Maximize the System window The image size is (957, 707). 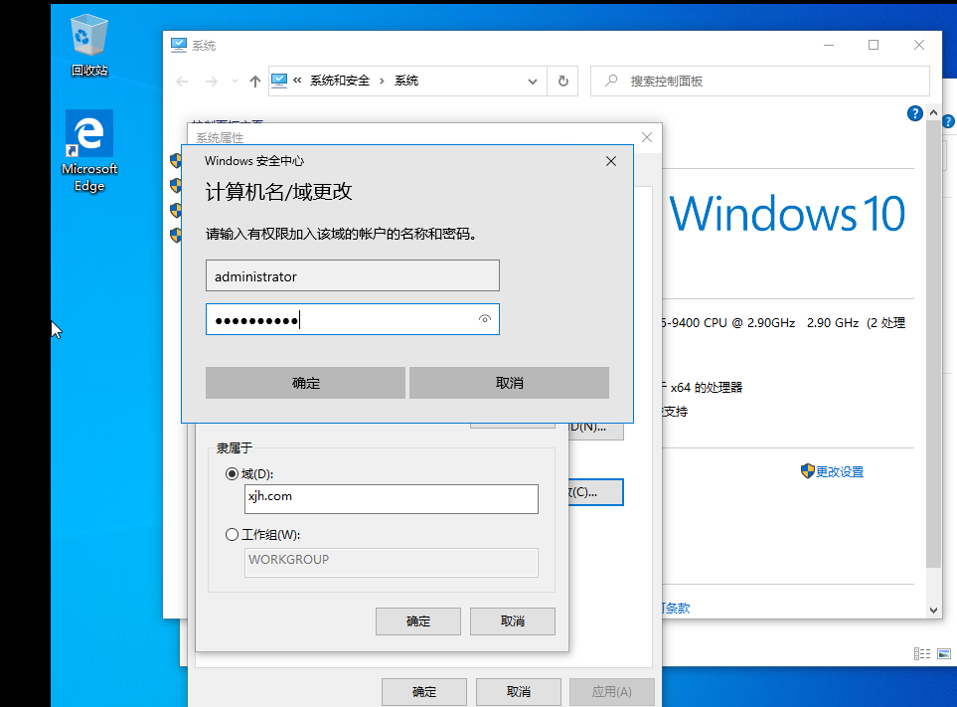(x=874, y=45)
